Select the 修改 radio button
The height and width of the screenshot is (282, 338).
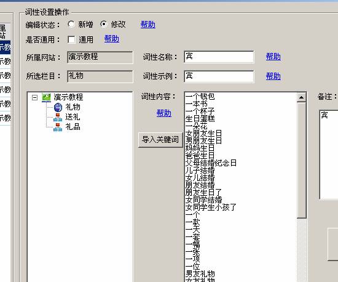104,24
